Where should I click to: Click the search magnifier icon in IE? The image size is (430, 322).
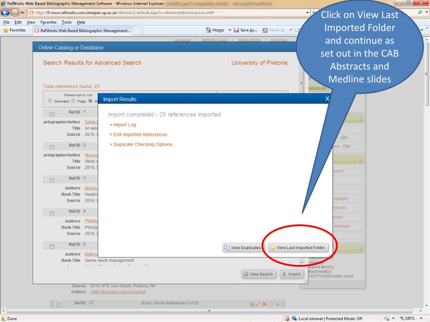420,13
